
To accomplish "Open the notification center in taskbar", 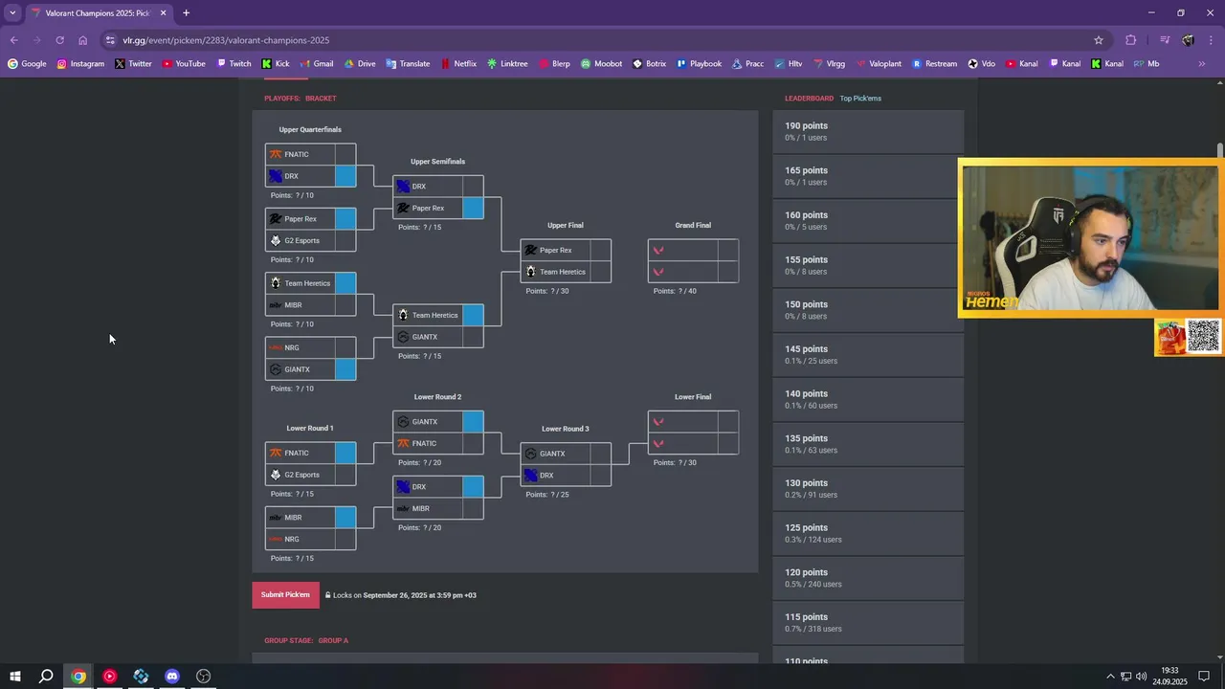I will pyautogui.click(x=1204, y=677).
